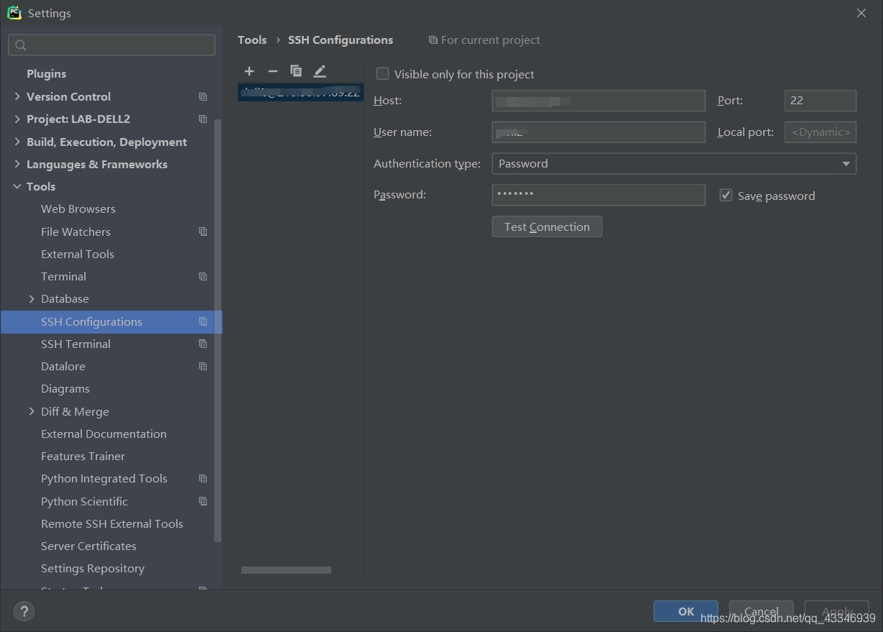Duplicate the selected SSH configuration
883x632 pixels.
click(296, 71)
